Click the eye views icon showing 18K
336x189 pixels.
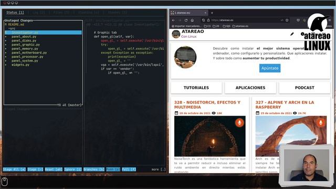214,113
